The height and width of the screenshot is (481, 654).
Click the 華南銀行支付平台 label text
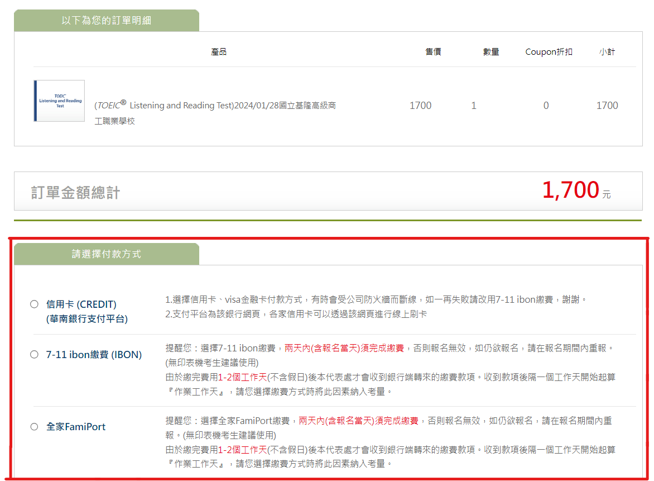pyautogui.click(x=87, y=319)
